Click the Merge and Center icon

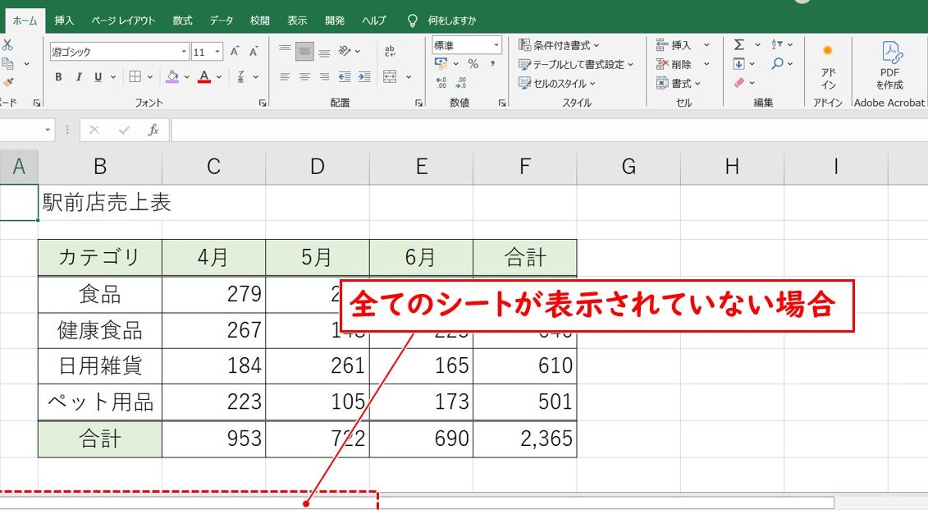390,76
